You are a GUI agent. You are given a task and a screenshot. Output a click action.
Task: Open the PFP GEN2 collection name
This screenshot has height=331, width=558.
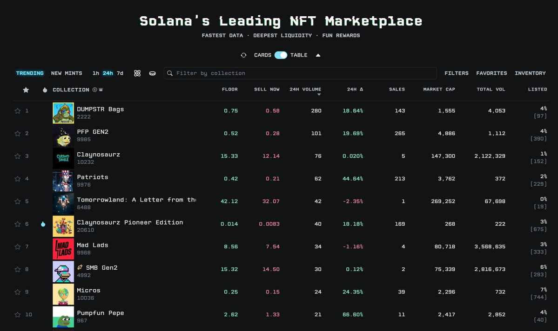click(x=93, y=132)
